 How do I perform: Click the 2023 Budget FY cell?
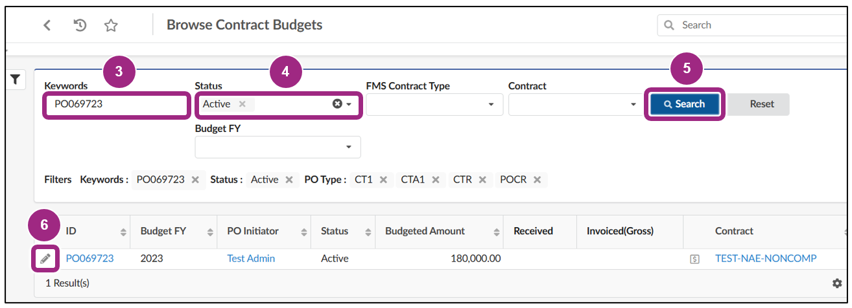click(152, 258)
